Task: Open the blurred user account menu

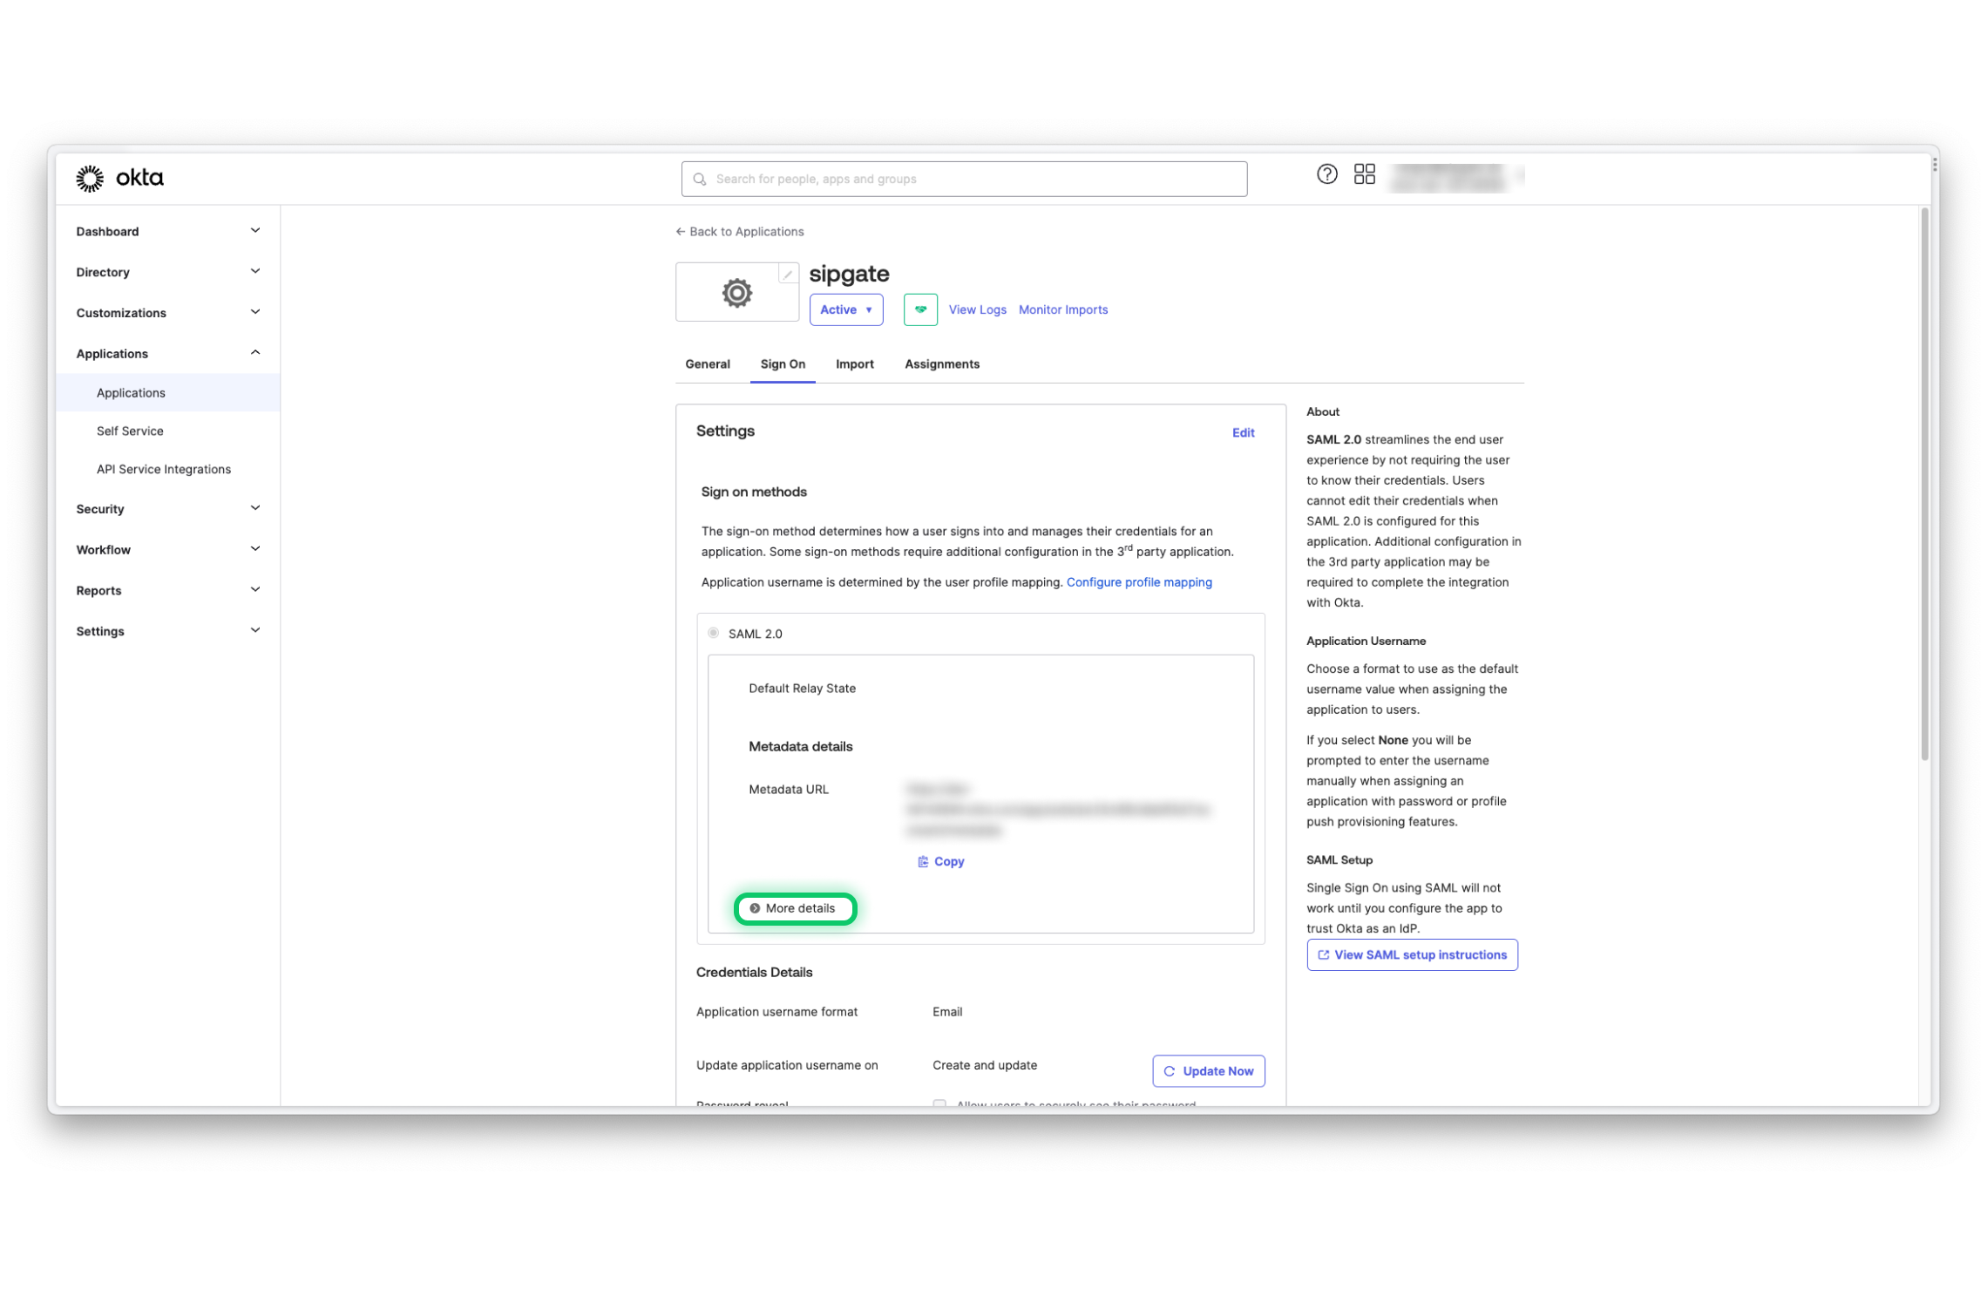Action: pos(1454,177)
